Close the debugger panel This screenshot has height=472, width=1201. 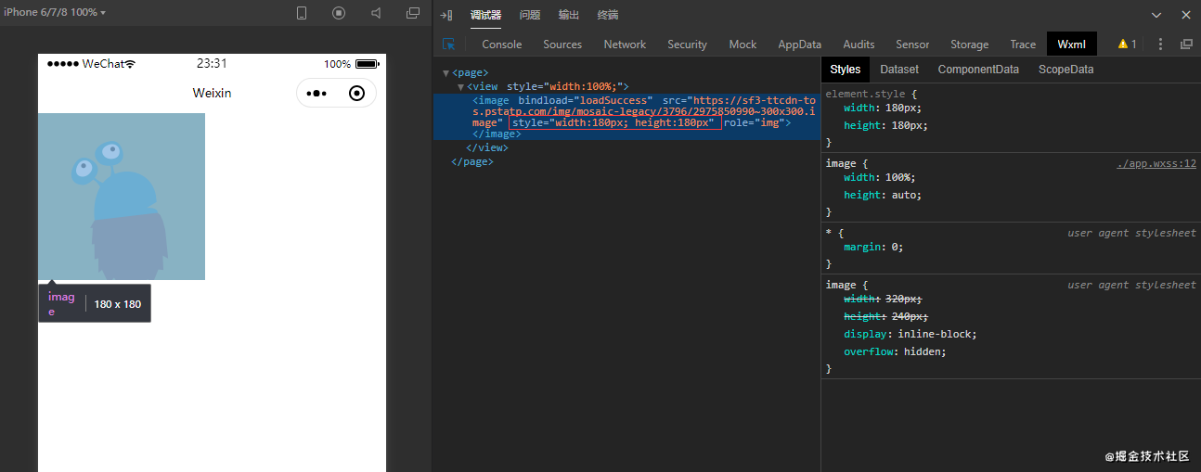1185,15
